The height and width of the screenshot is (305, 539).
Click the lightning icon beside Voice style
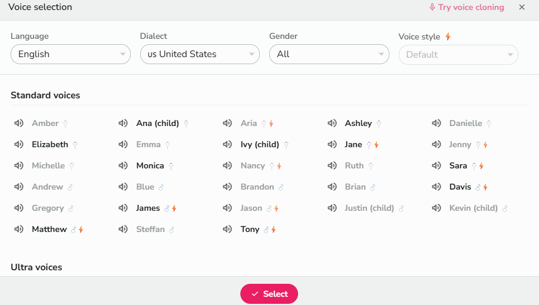pyautogui.click(x=448, y=37)
